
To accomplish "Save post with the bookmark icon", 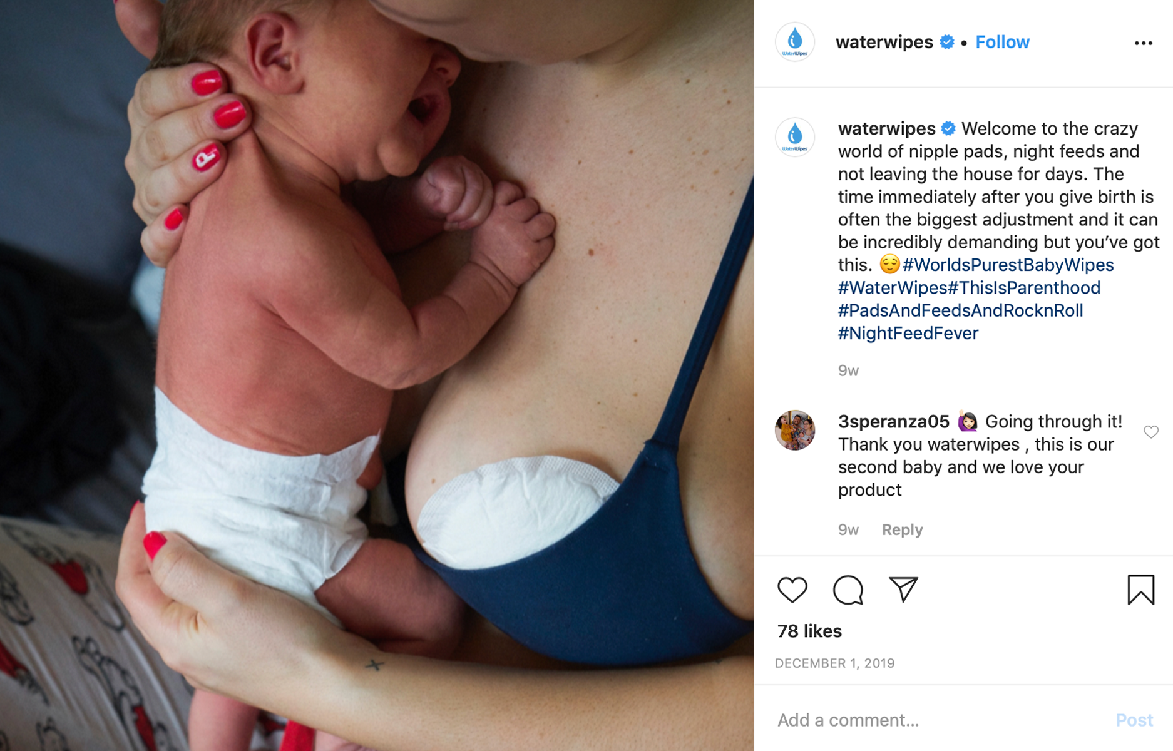I will pos(1140,590).
